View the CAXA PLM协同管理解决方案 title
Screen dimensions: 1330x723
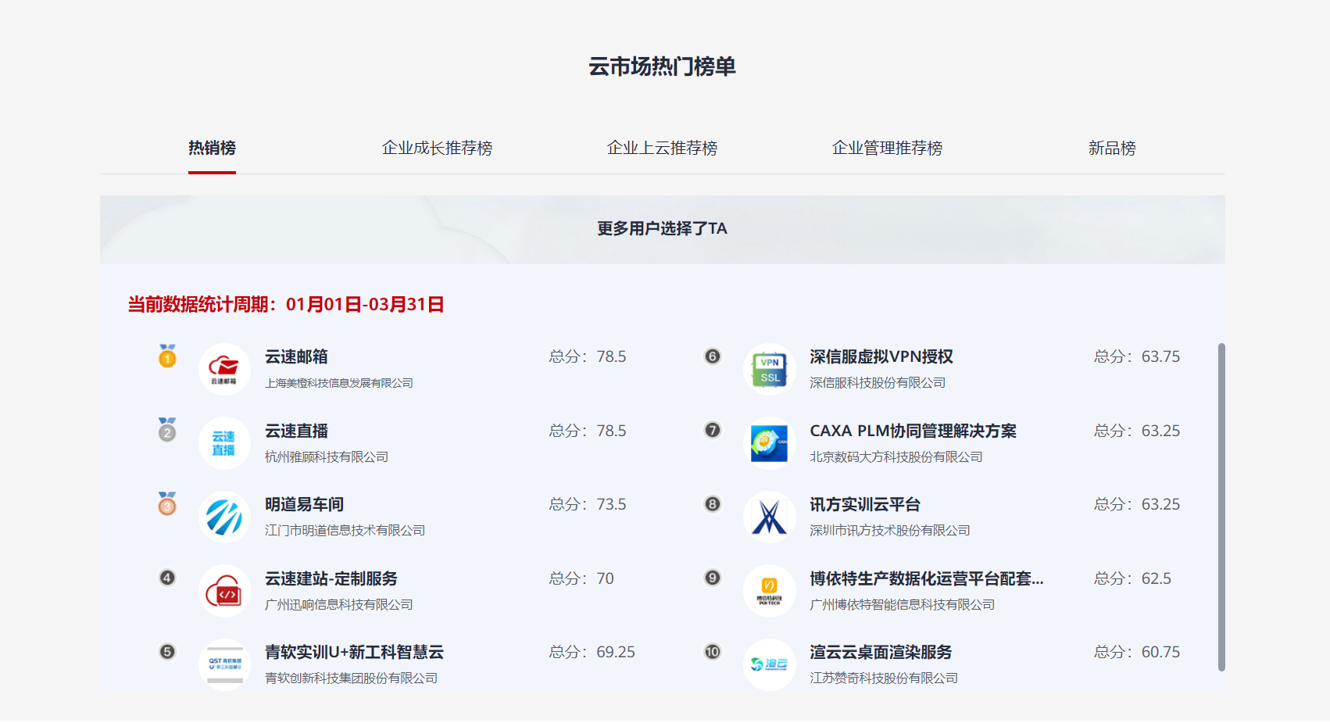click(913, 431)
